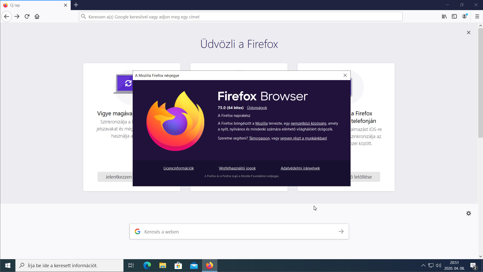Click the Adatvédelmi irányelvek link
The image size is (483, 272).
pos(300,168)
